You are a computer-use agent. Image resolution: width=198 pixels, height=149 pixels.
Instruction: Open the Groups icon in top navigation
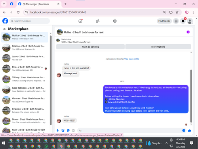(115, 21)
